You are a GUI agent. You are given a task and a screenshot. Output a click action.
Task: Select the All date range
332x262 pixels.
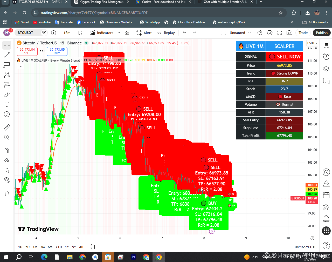81,247
